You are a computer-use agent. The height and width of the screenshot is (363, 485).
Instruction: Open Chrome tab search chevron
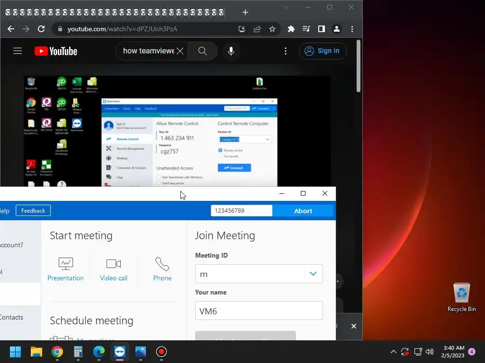(x=286, y=7)
